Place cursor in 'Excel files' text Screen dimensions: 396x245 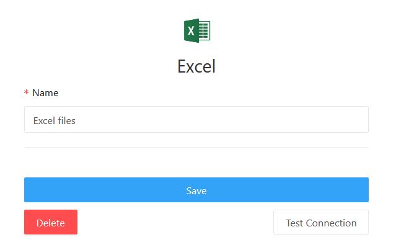click(55, 120)
